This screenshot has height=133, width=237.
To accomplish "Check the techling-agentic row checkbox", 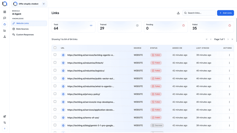I will (55, 55).
